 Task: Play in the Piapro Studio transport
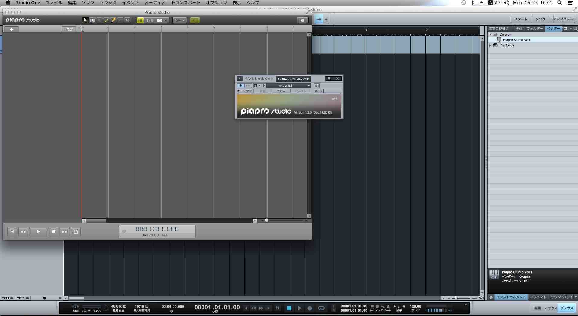38,232
